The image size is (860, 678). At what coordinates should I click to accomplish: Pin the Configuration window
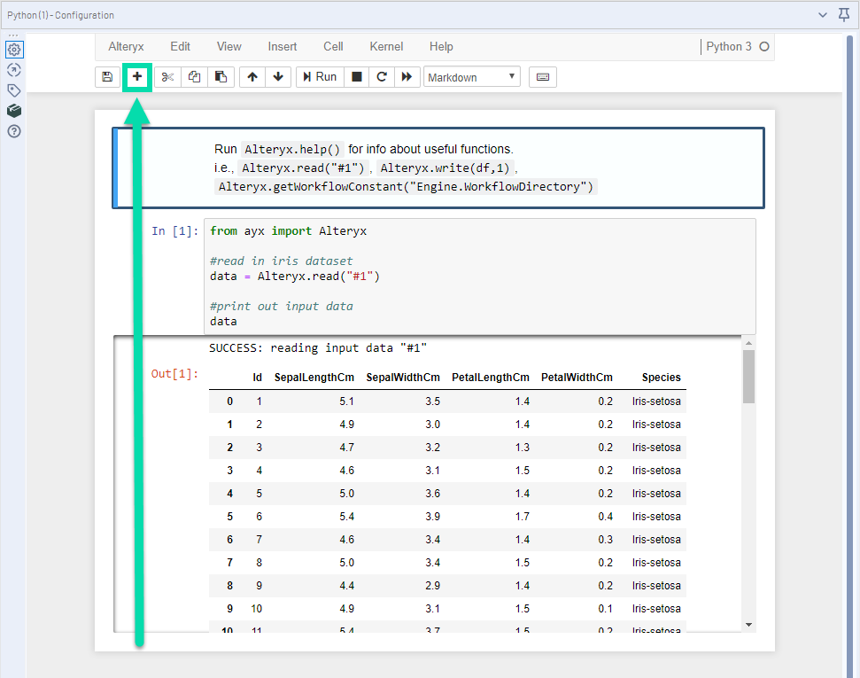coord(844,15)
